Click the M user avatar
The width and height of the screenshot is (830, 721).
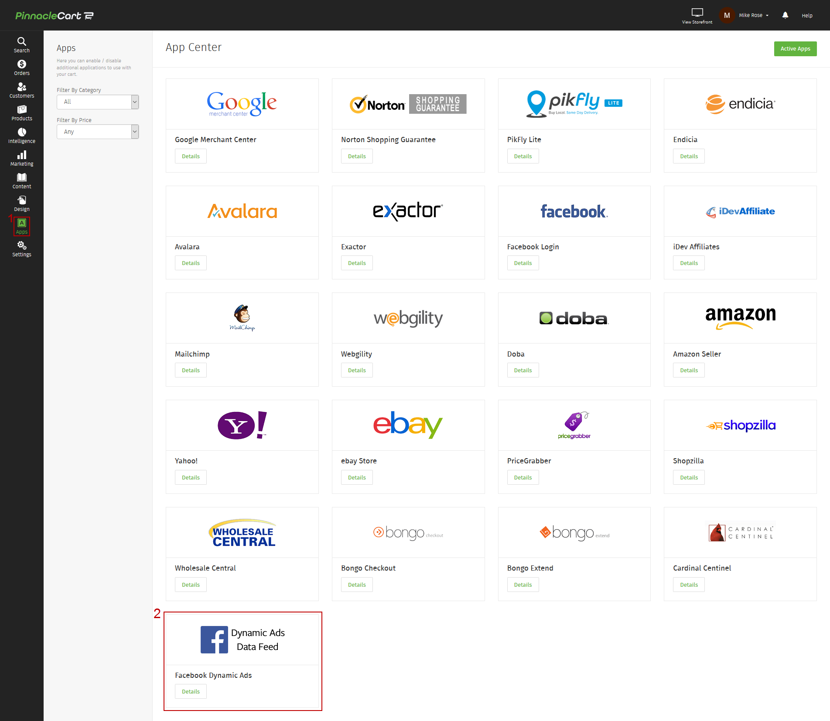727,15
